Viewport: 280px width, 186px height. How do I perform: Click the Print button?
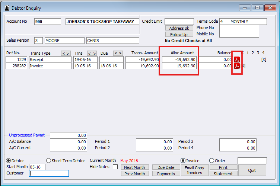pos(223,167)
